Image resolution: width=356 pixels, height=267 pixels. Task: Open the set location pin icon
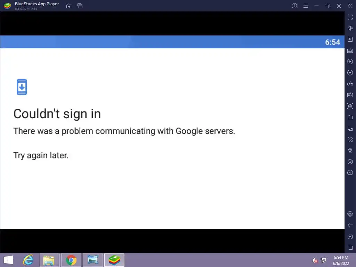coord(350,151)
